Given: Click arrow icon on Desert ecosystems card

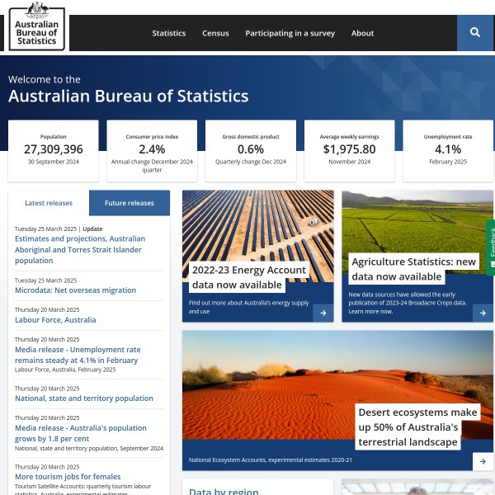Looking at the screenshot, I should point(483,461).
